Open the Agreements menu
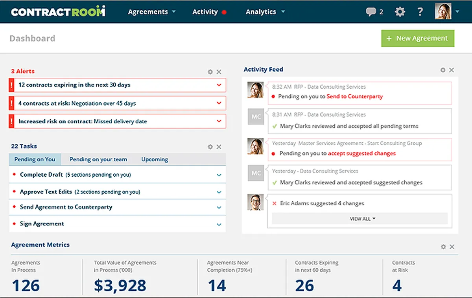 (152, 12)
